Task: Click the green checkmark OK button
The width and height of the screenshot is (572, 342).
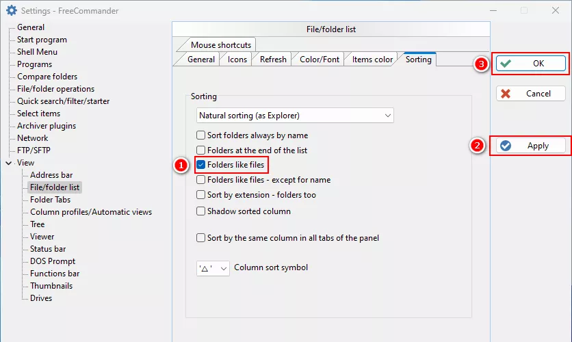Action: [x=531, y=64]
